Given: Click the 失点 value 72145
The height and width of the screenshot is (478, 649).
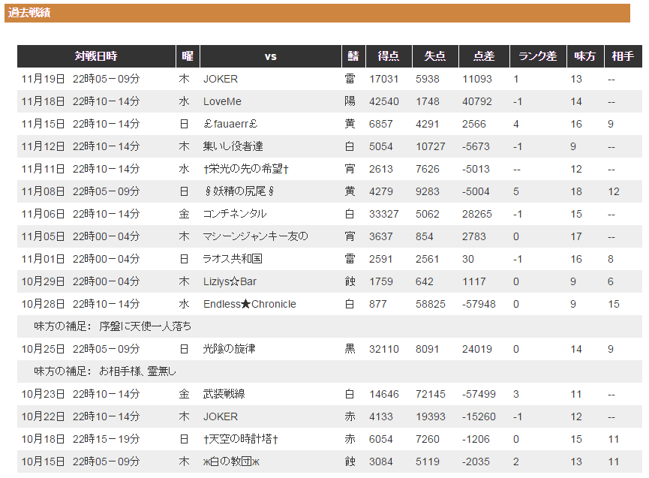Looking at the screenshot, I should [431, 394].
